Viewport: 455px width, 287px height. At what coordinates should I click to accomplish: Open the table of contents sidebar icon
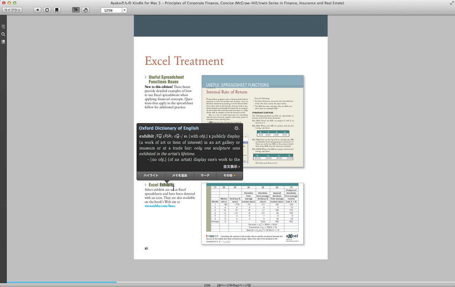tap(3, 27)
